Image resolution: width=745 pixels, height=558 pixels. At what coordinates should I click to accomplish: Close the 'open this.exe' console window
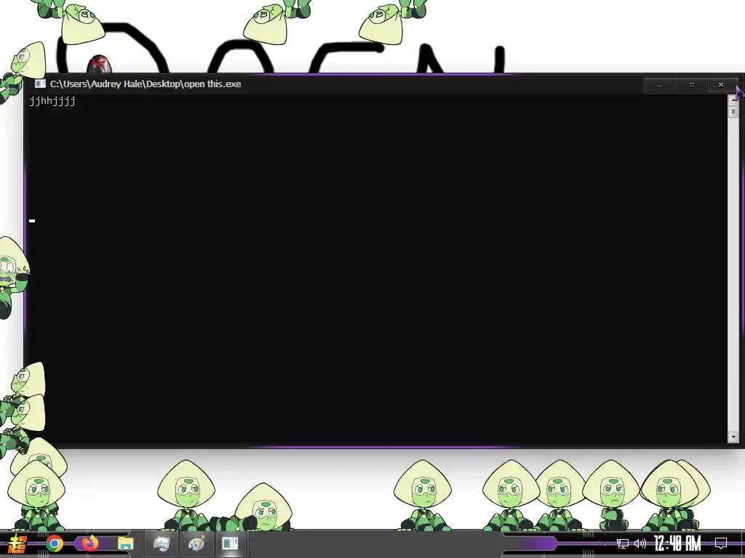[x=721, y=85]
